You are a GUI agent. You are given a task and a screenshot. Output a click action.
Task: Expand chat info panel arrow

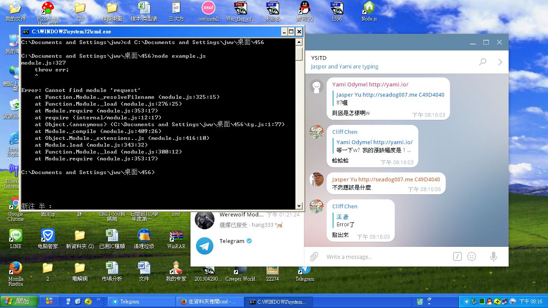(500, 62)
